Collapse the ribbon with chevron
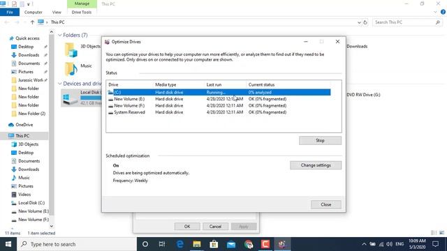This screenshot has width=447, height=251. [x=435, y=12]
